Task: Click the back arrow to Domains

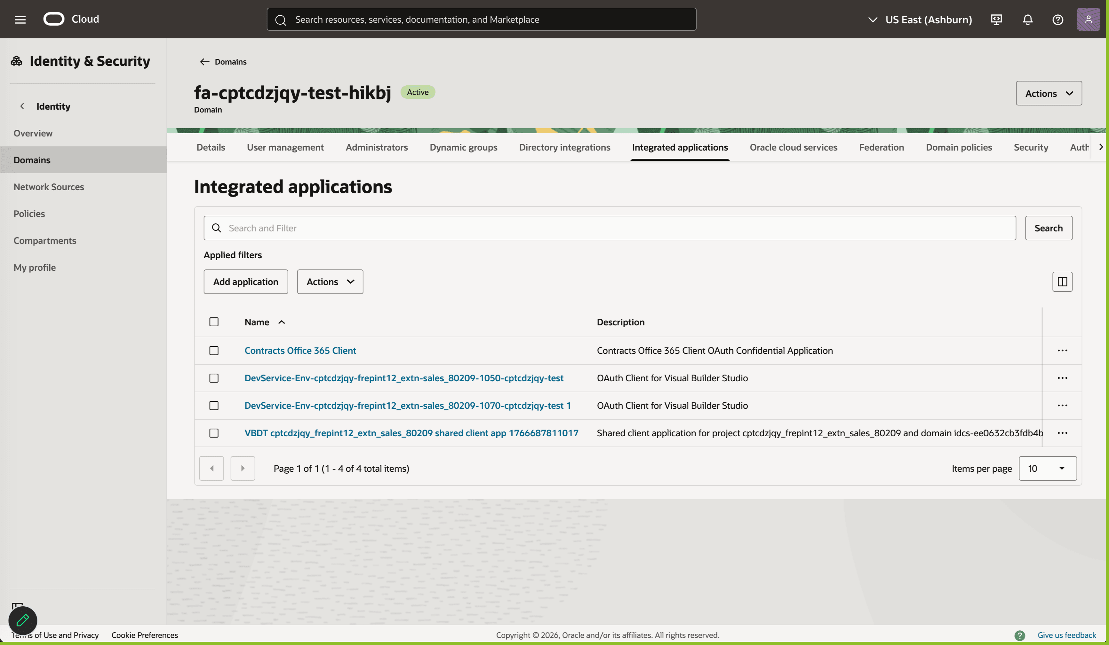Action: coord(205,62)
